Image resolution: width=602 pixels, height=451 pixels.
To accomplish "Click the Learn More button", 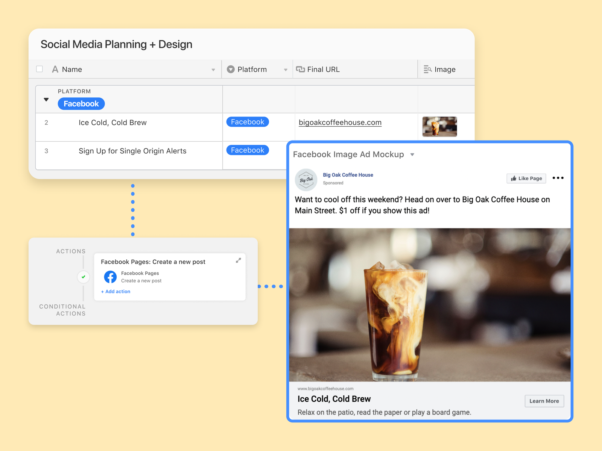I will [544, 401].
